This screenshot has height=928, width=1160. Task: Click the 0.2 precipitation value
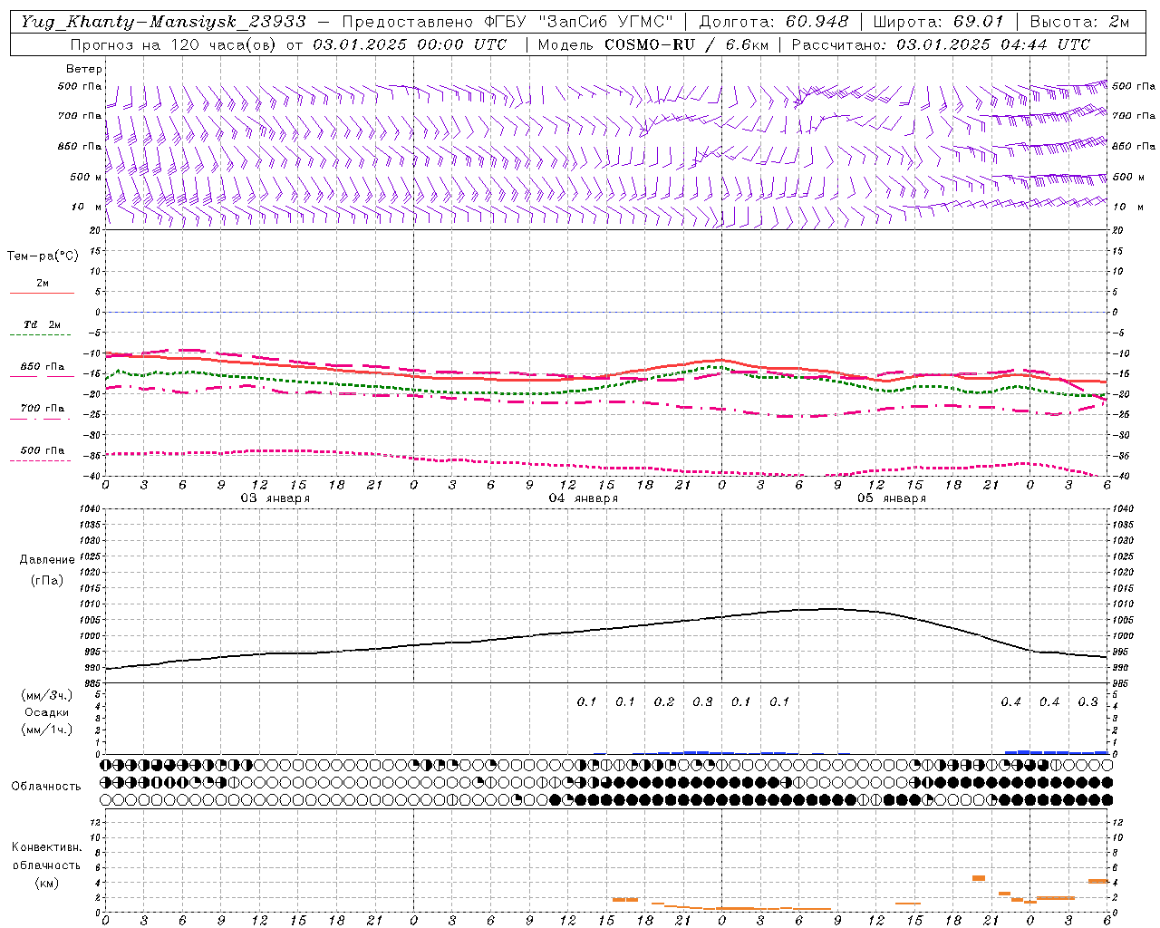click(x=664, y=701)
